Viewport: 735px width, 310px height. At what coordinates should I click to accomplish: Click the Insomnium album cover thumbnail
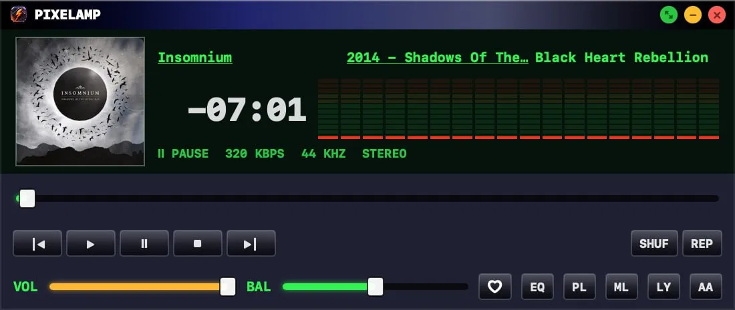coord(80,102)
